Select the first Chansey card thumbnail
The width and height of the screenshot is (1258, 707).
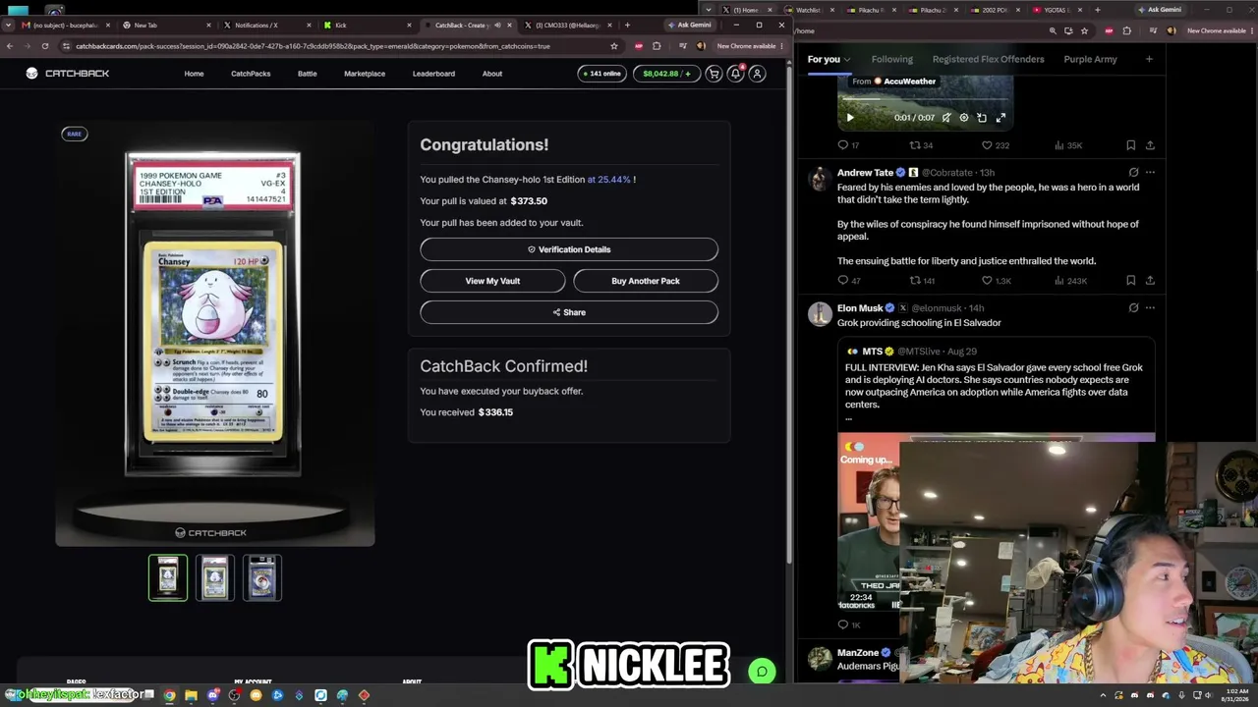point(168,577)
